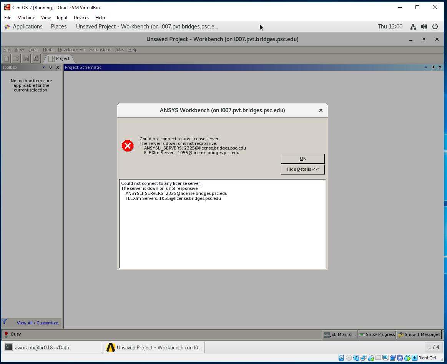Click the VirtualBox optical disk icon

click(349, 358)
